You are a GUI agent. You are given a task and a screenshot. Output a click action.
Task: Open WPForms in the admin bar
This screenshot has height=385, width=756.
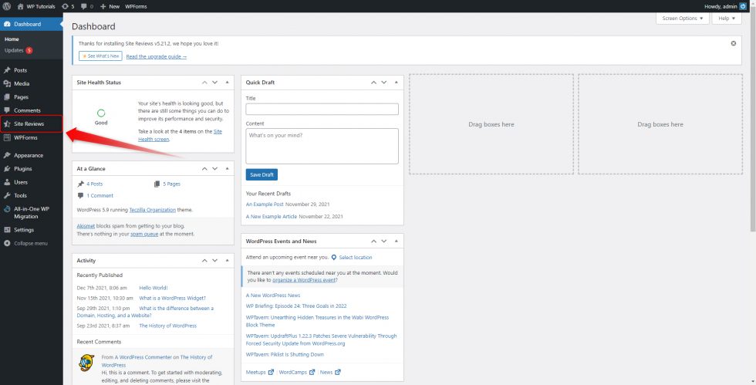pyautogui.click(x=136, y=6)
